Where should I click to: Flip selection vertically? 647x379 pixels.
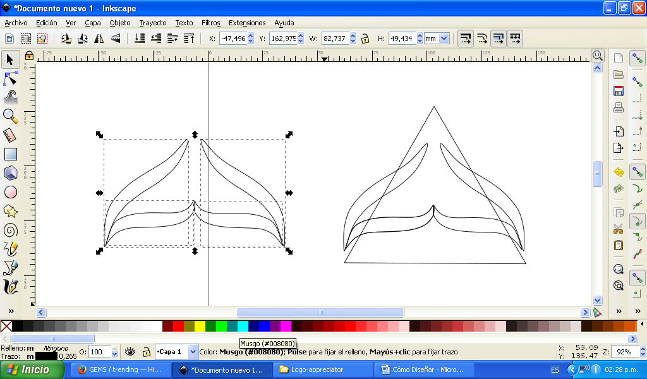click(x=116, y=39)
